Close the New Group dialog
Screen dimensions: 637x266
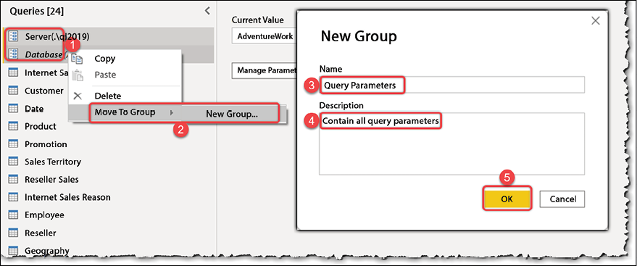(596, 21)
